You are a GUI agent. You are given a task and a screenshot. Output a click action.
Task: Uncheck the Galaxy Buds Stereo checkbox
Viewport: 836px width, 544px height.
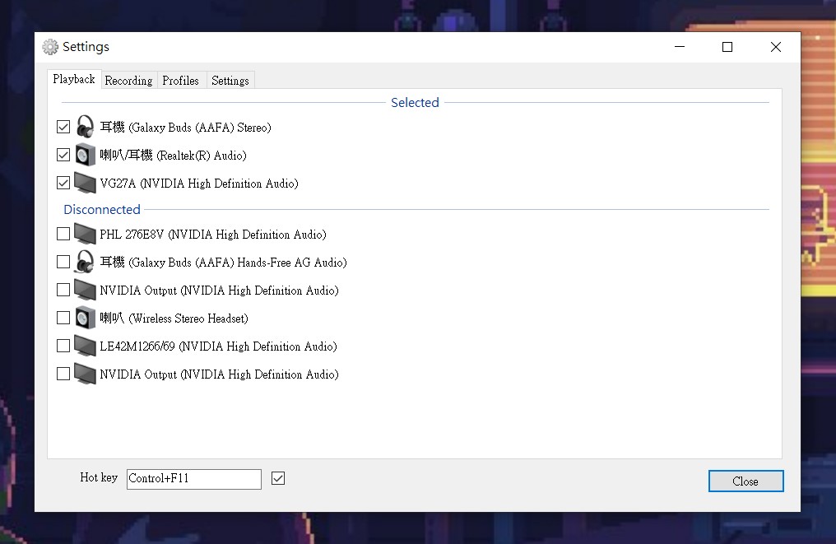(63, 127)
